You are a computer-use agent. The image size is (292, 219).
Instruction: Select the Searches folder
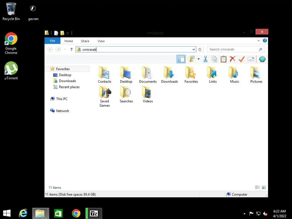(x=126, y=94)
